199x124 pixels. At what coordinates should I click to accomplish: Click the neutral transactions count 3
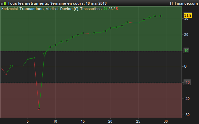point(112,9)
